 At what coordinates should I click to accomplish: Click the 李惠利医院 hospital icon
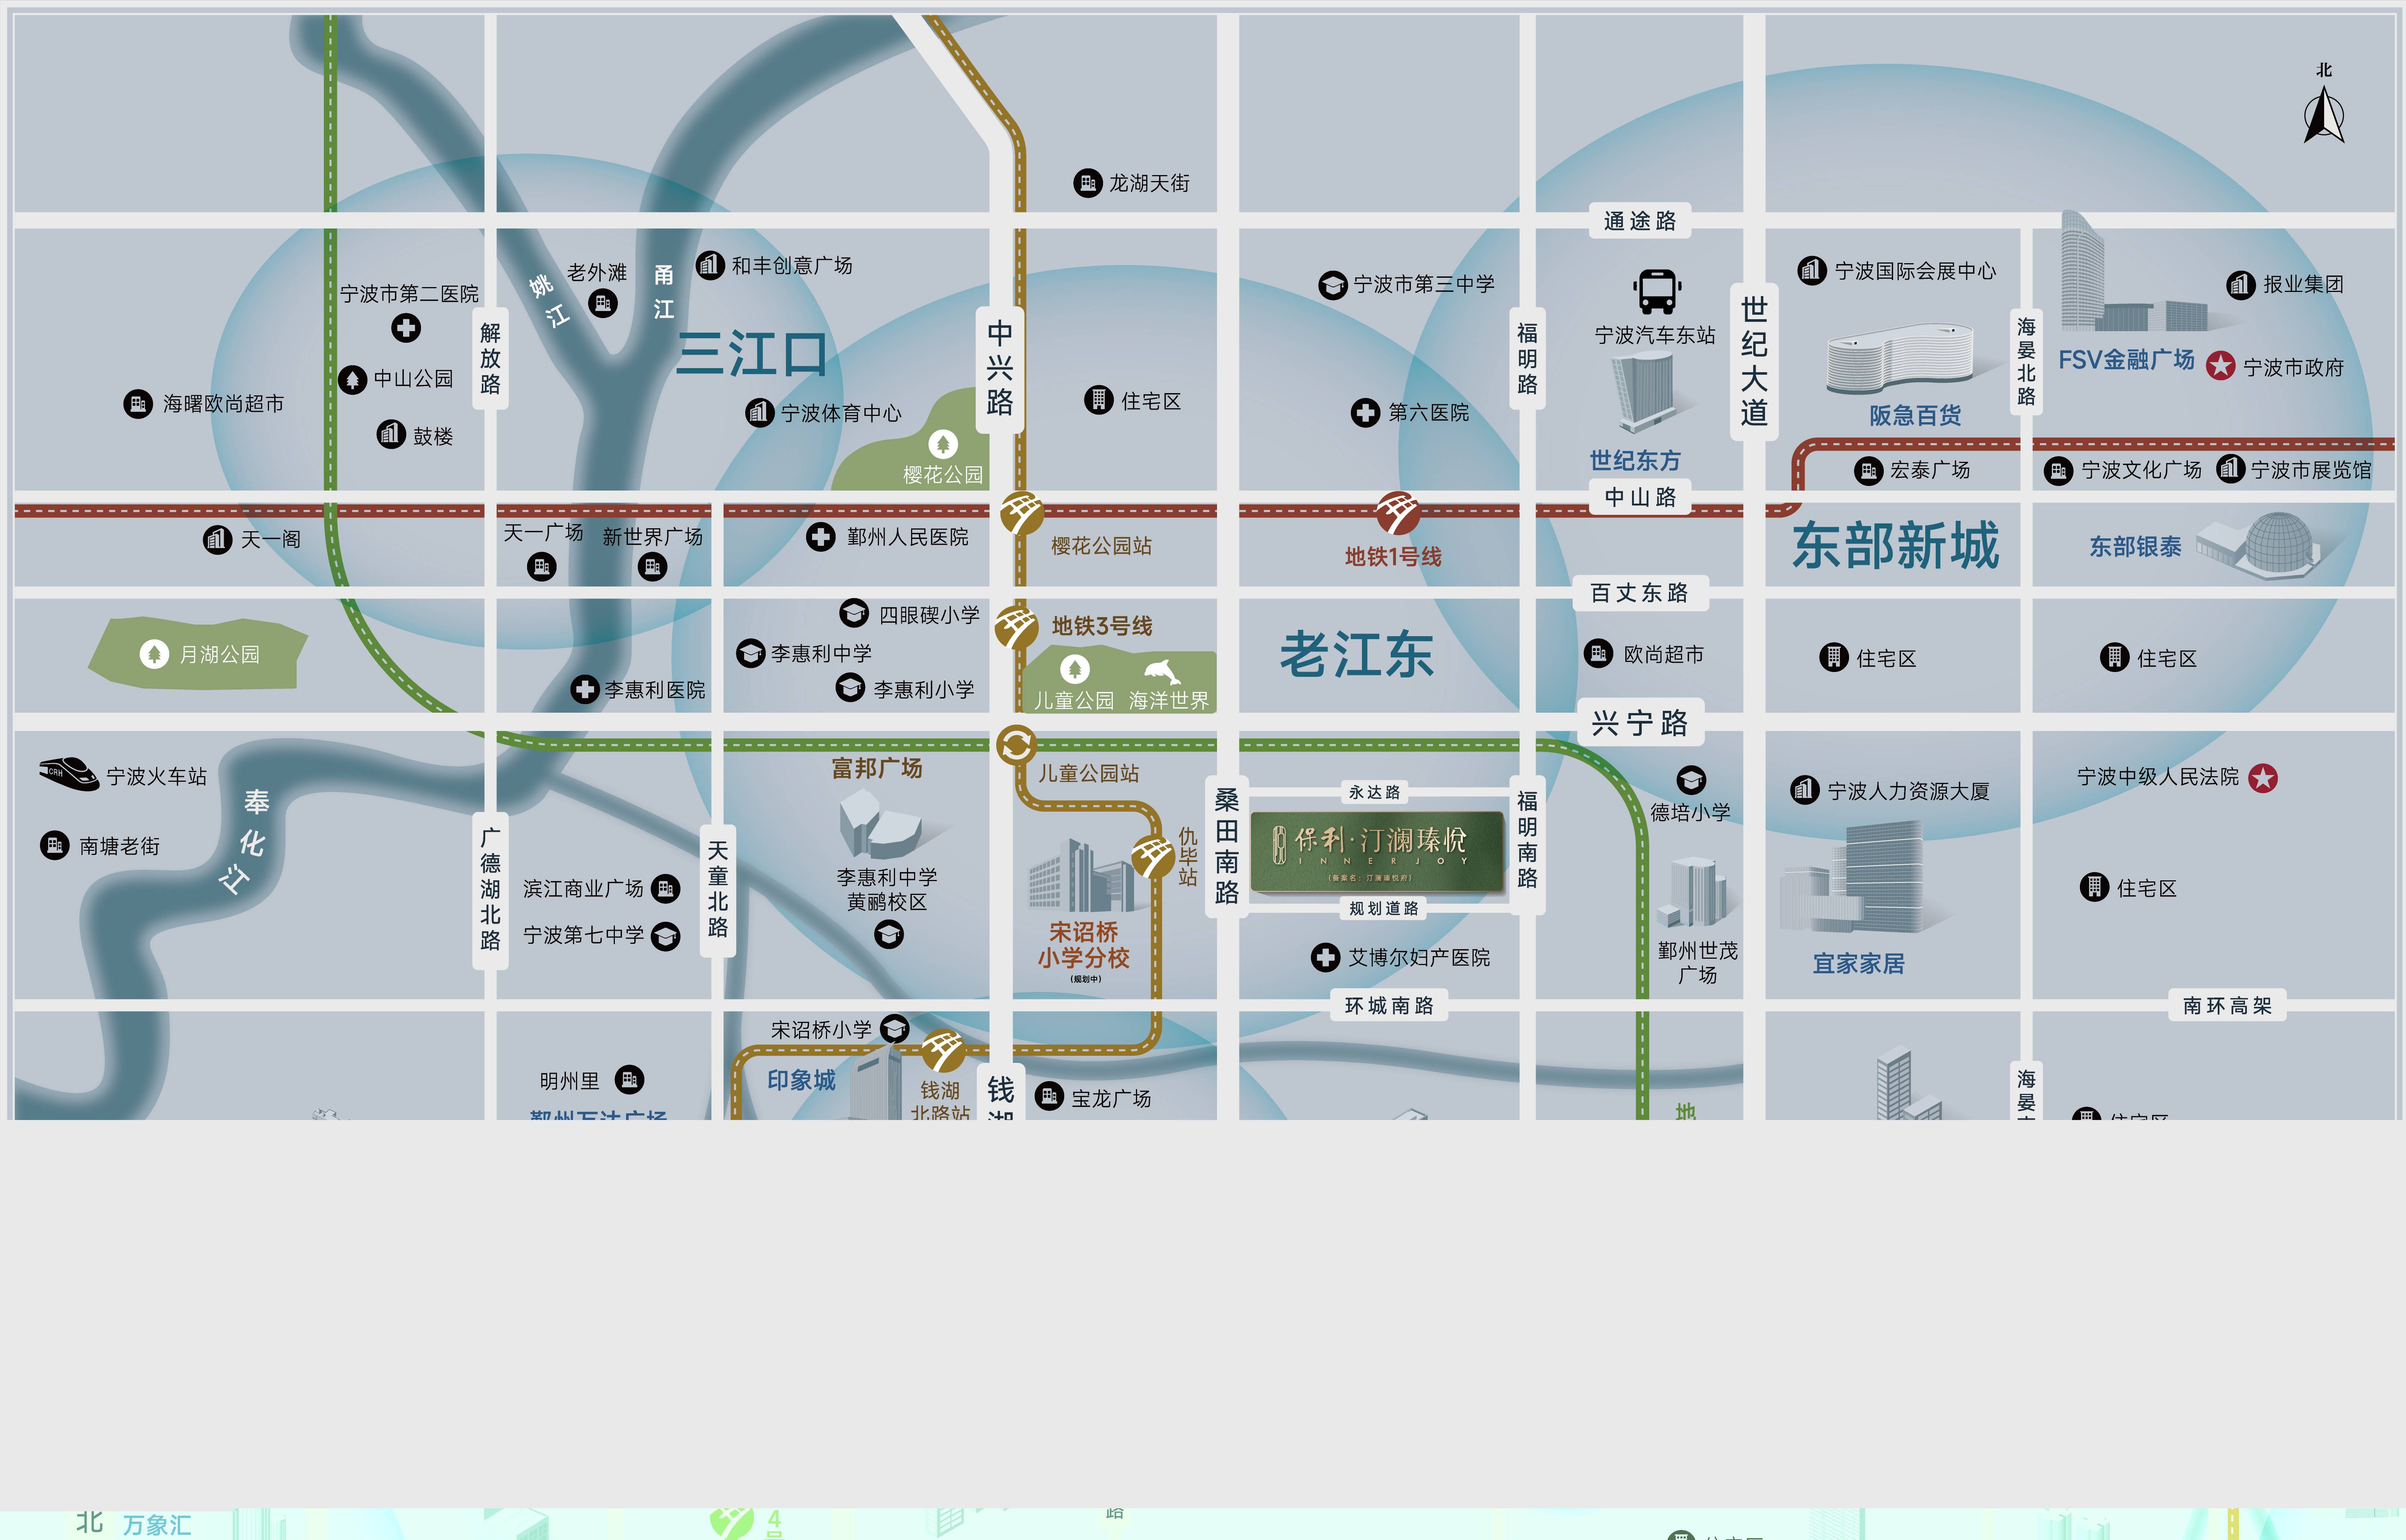(x=584, y=689)
